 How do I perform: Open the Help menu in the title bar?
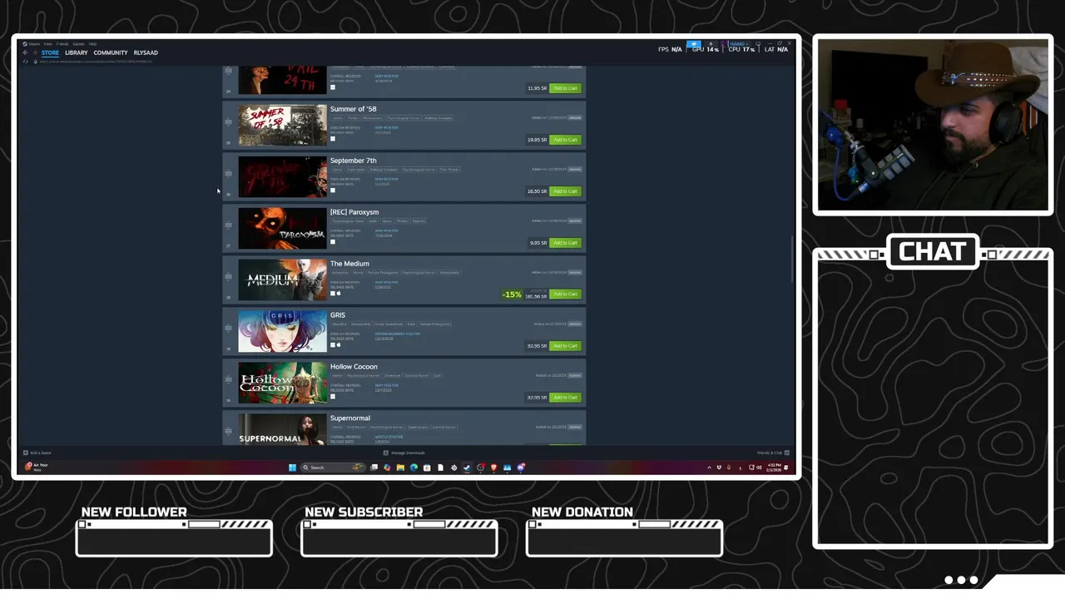coord(92,44)
